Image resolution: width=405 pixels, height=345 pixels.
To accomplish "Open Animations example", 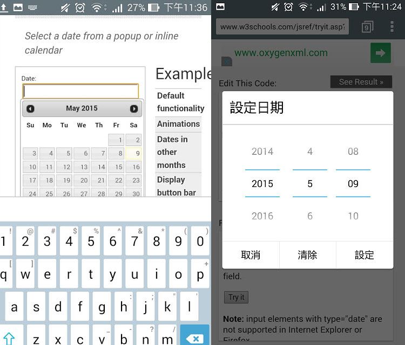I will click(179, 124).
